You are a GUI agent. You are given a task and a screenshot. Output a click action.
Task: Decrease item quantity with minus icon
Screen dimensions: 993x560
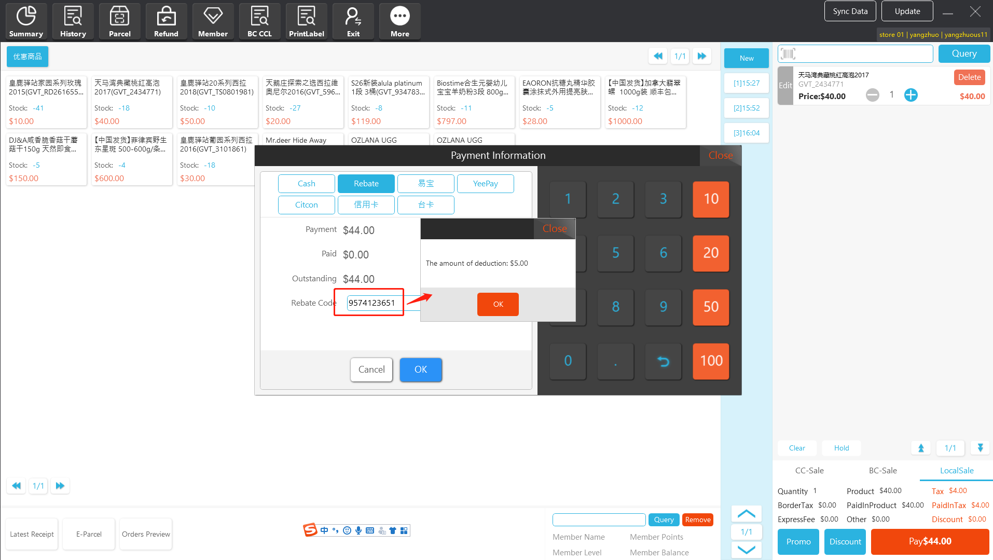[872, 95]
